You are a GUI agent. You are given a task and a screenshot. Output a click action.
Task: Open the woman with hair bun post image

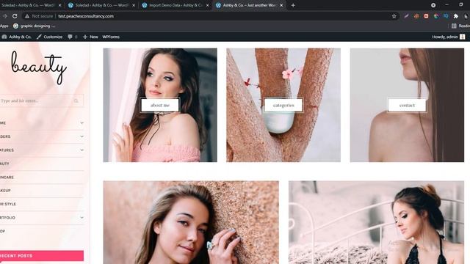click(x=376, y=222)
